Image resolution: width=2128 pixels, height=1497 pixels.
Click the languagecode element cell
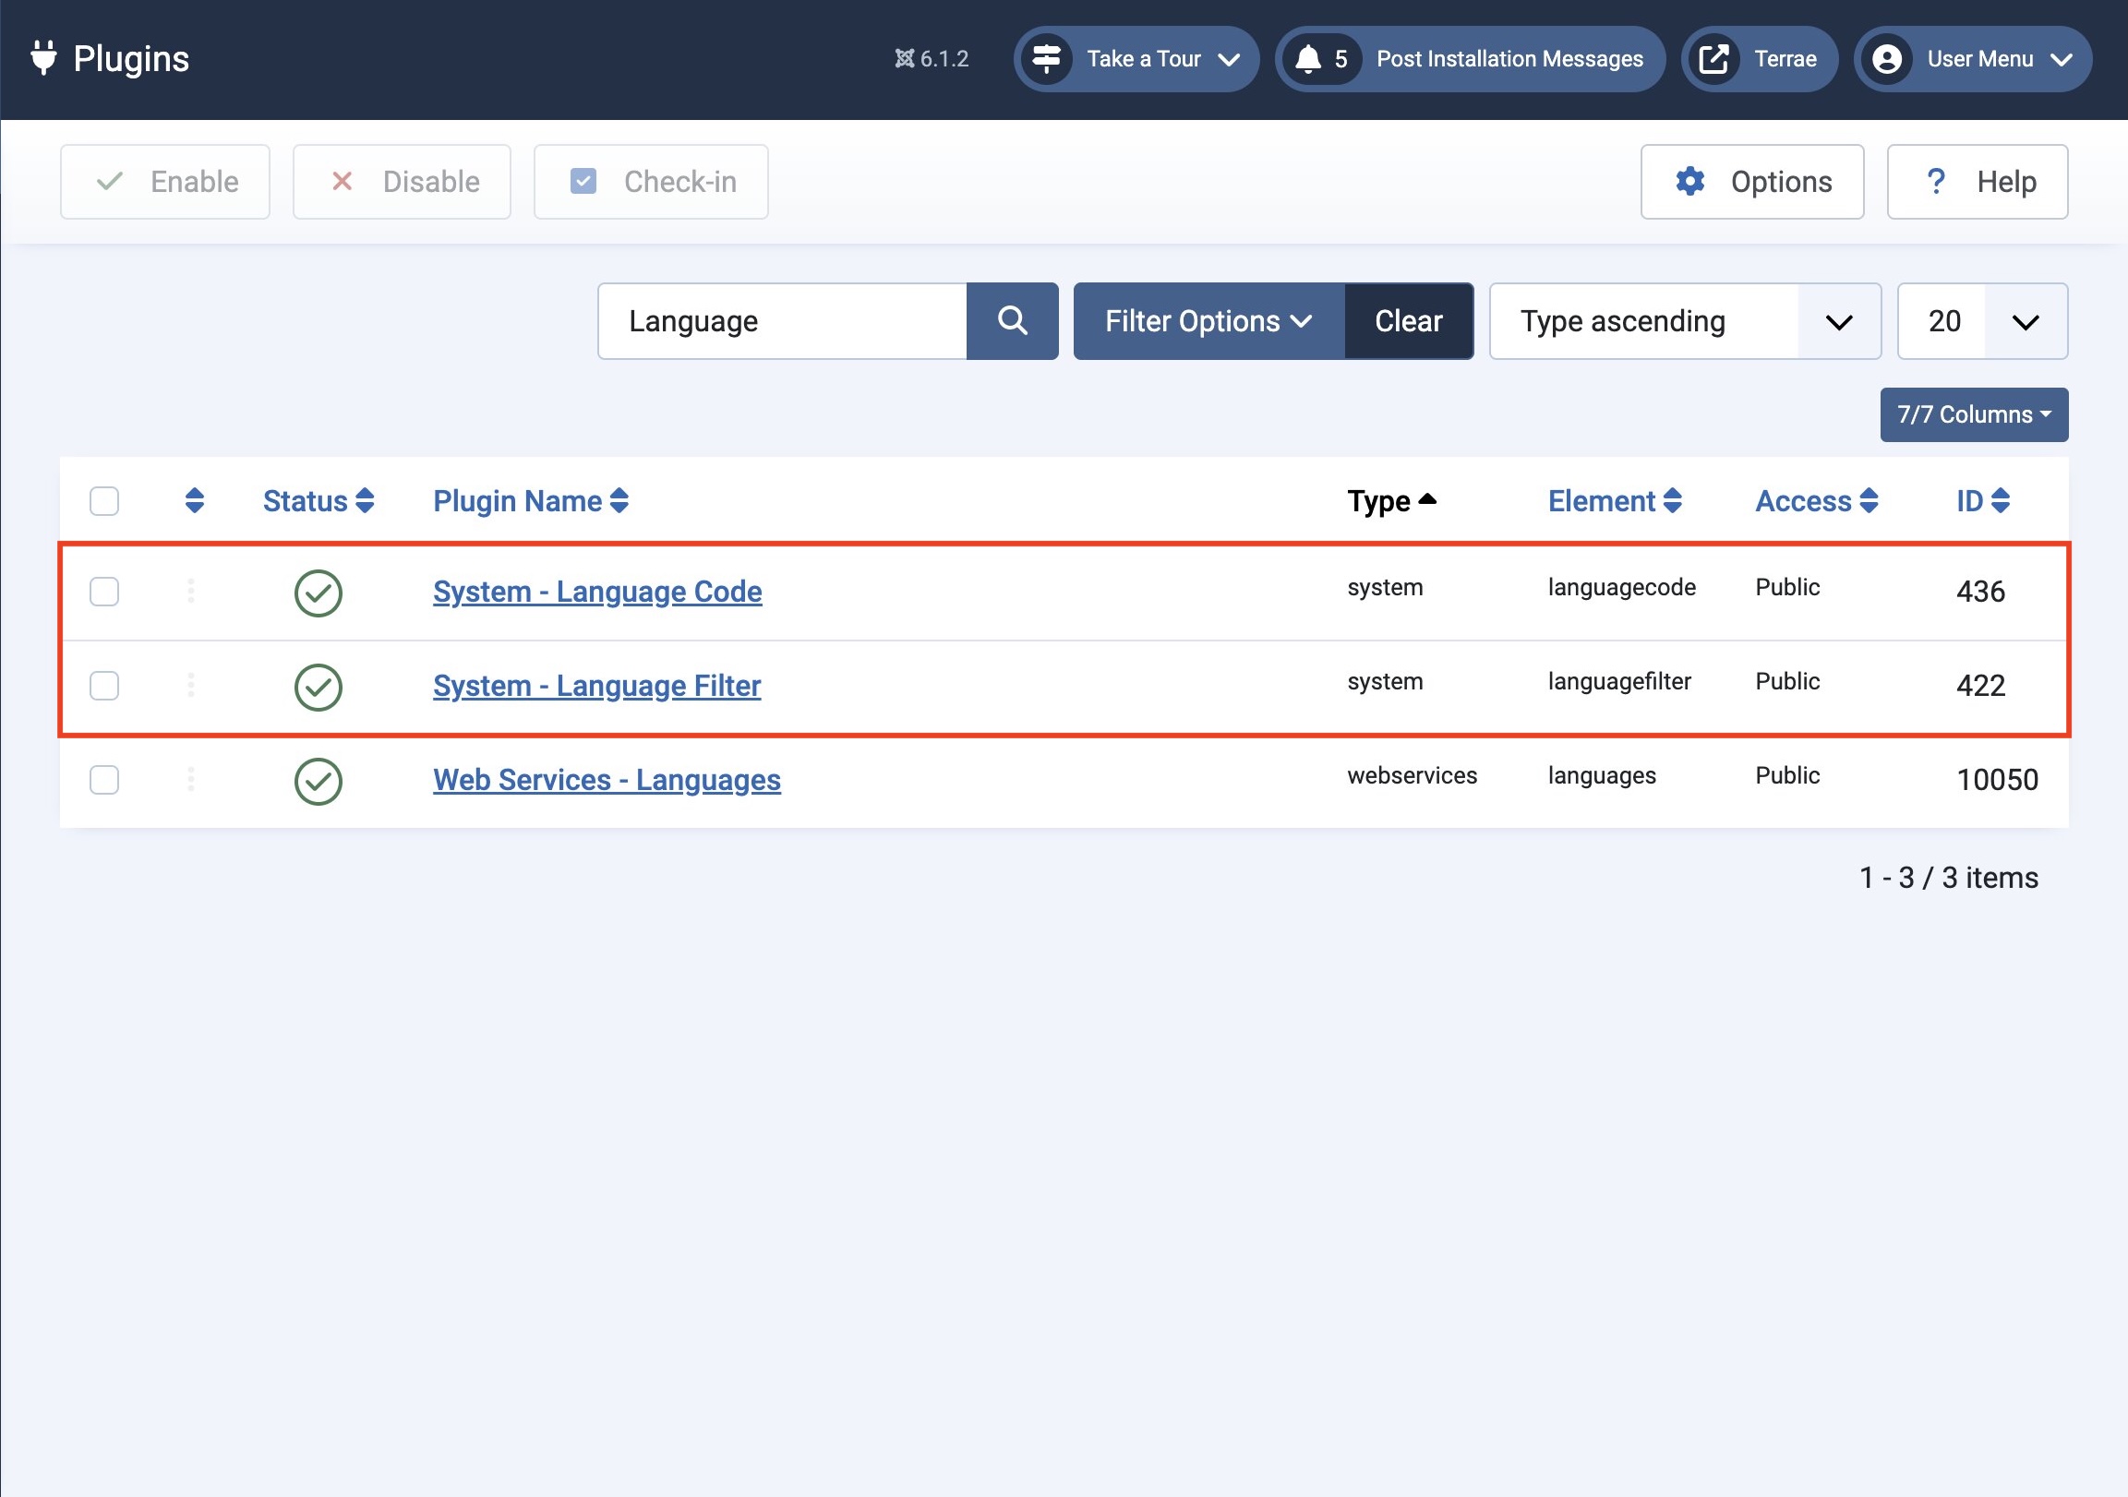point(1621,587)
